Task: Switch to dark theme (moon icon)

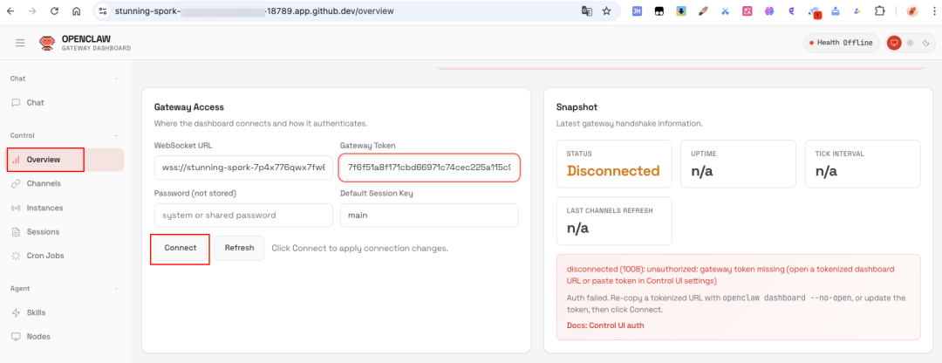Action: pyautogui.click(x=925, y=43)
